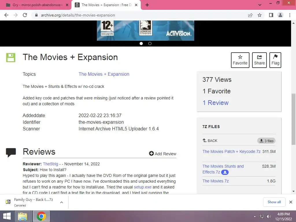Viewport: 296px width, 222px height.
Task: Show hidden system tray icons
Action: 255,217
